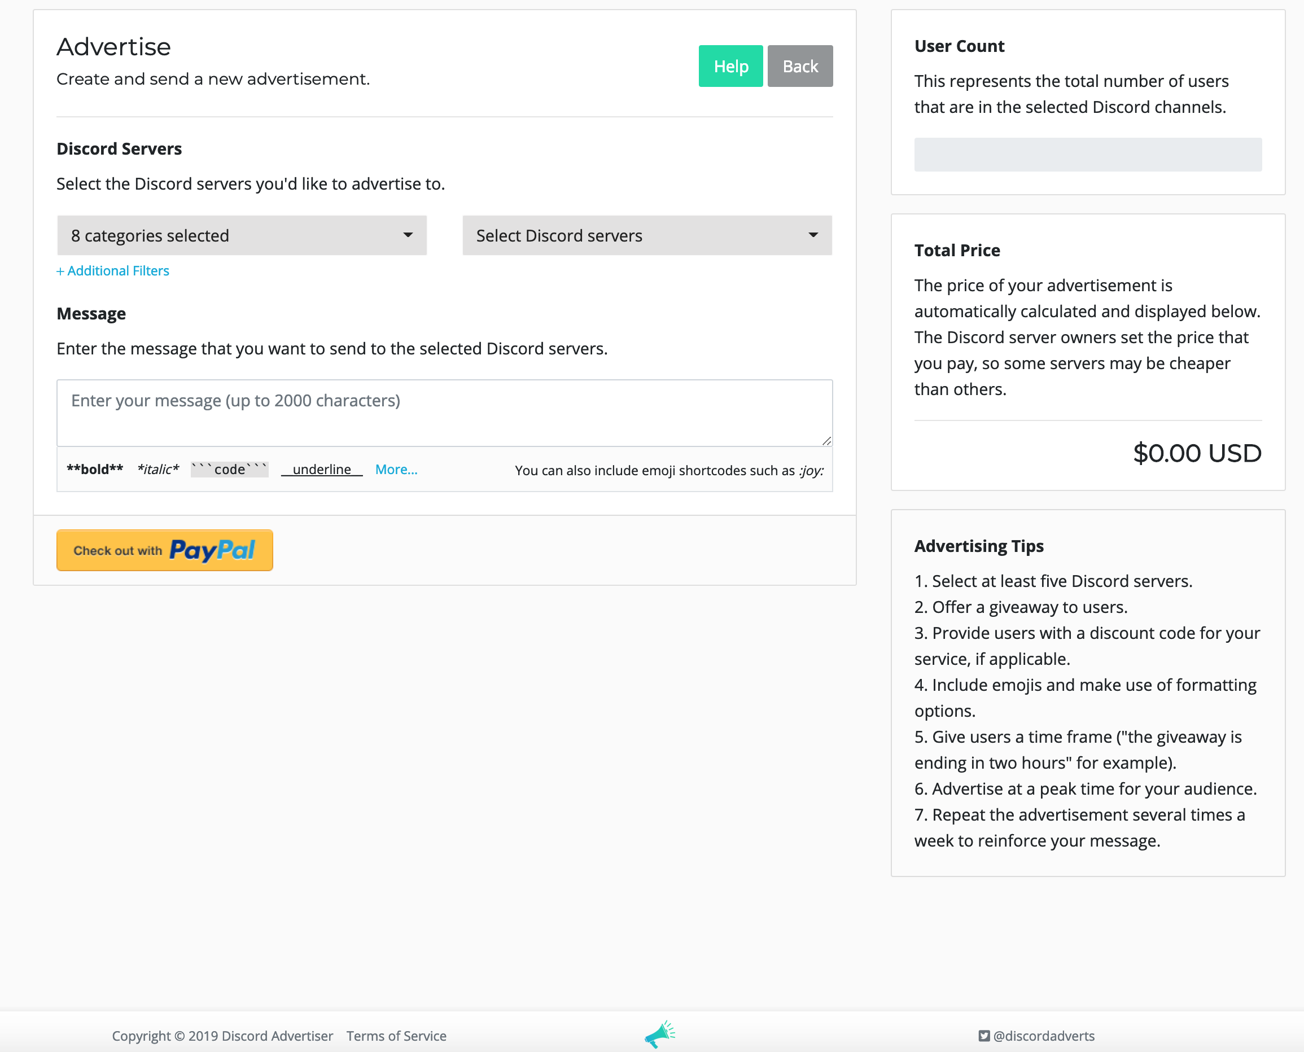Focus the advertisement message text area
Screen dimensions: 1304x1052
coord(444,413)
